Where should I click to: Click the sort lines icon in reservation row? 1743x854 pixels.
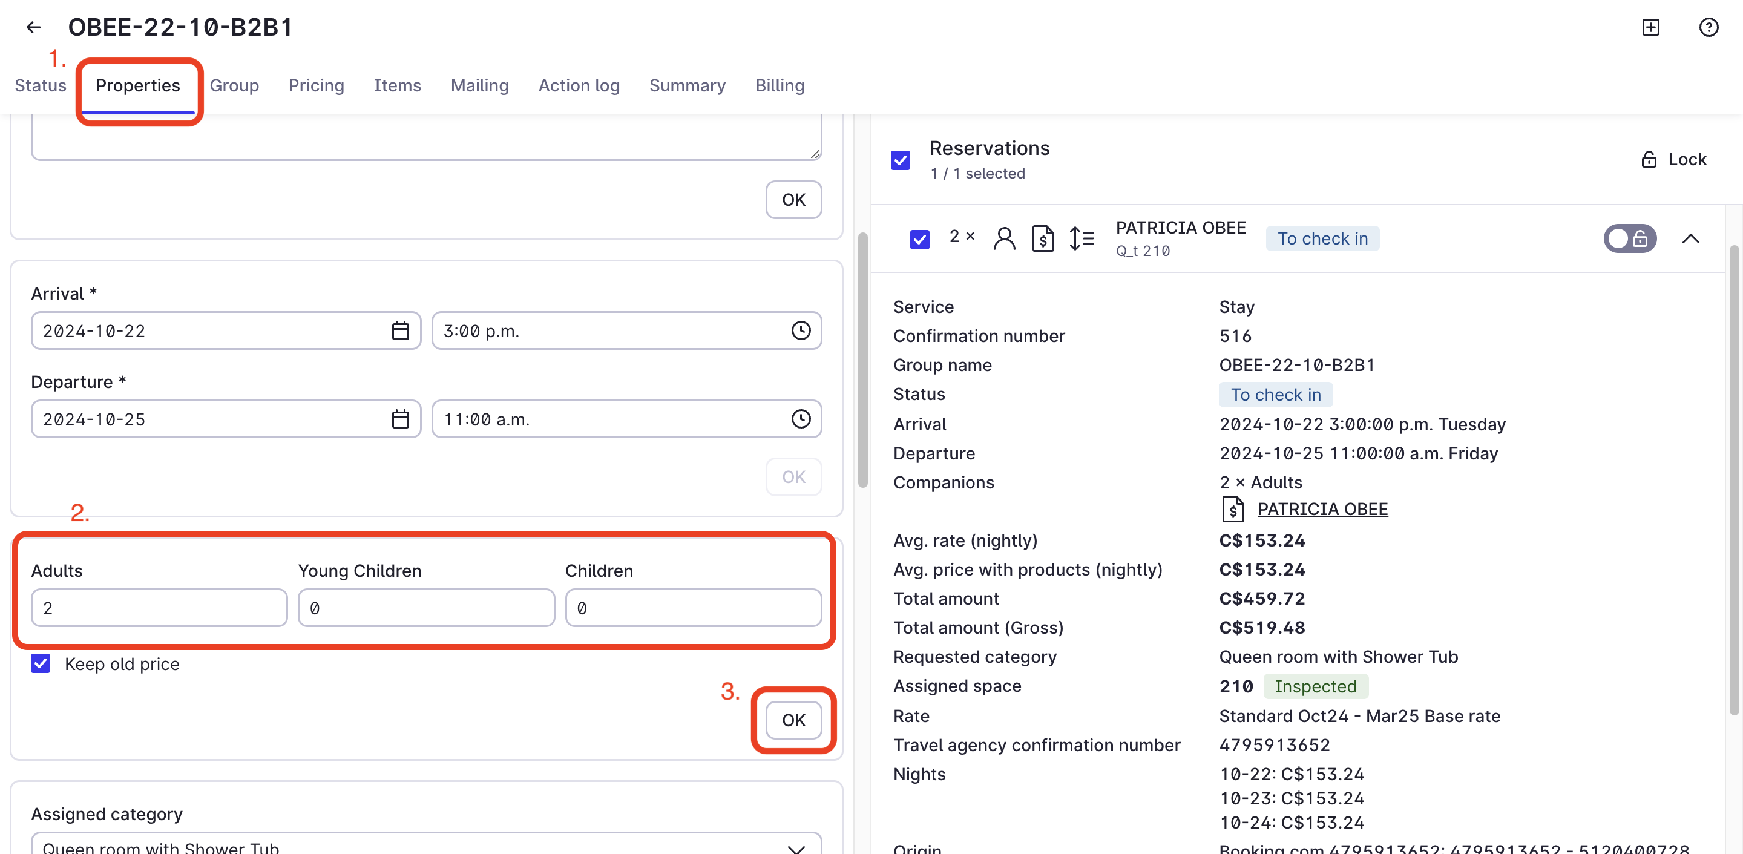click(x=1082, y=238)
